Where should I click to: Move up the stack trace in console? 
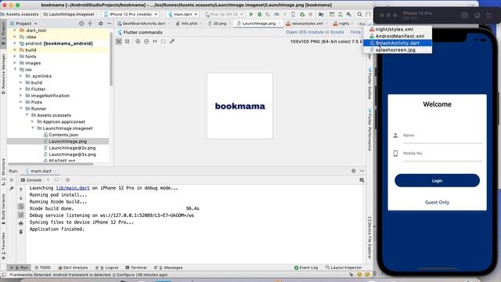coord(21,190)
